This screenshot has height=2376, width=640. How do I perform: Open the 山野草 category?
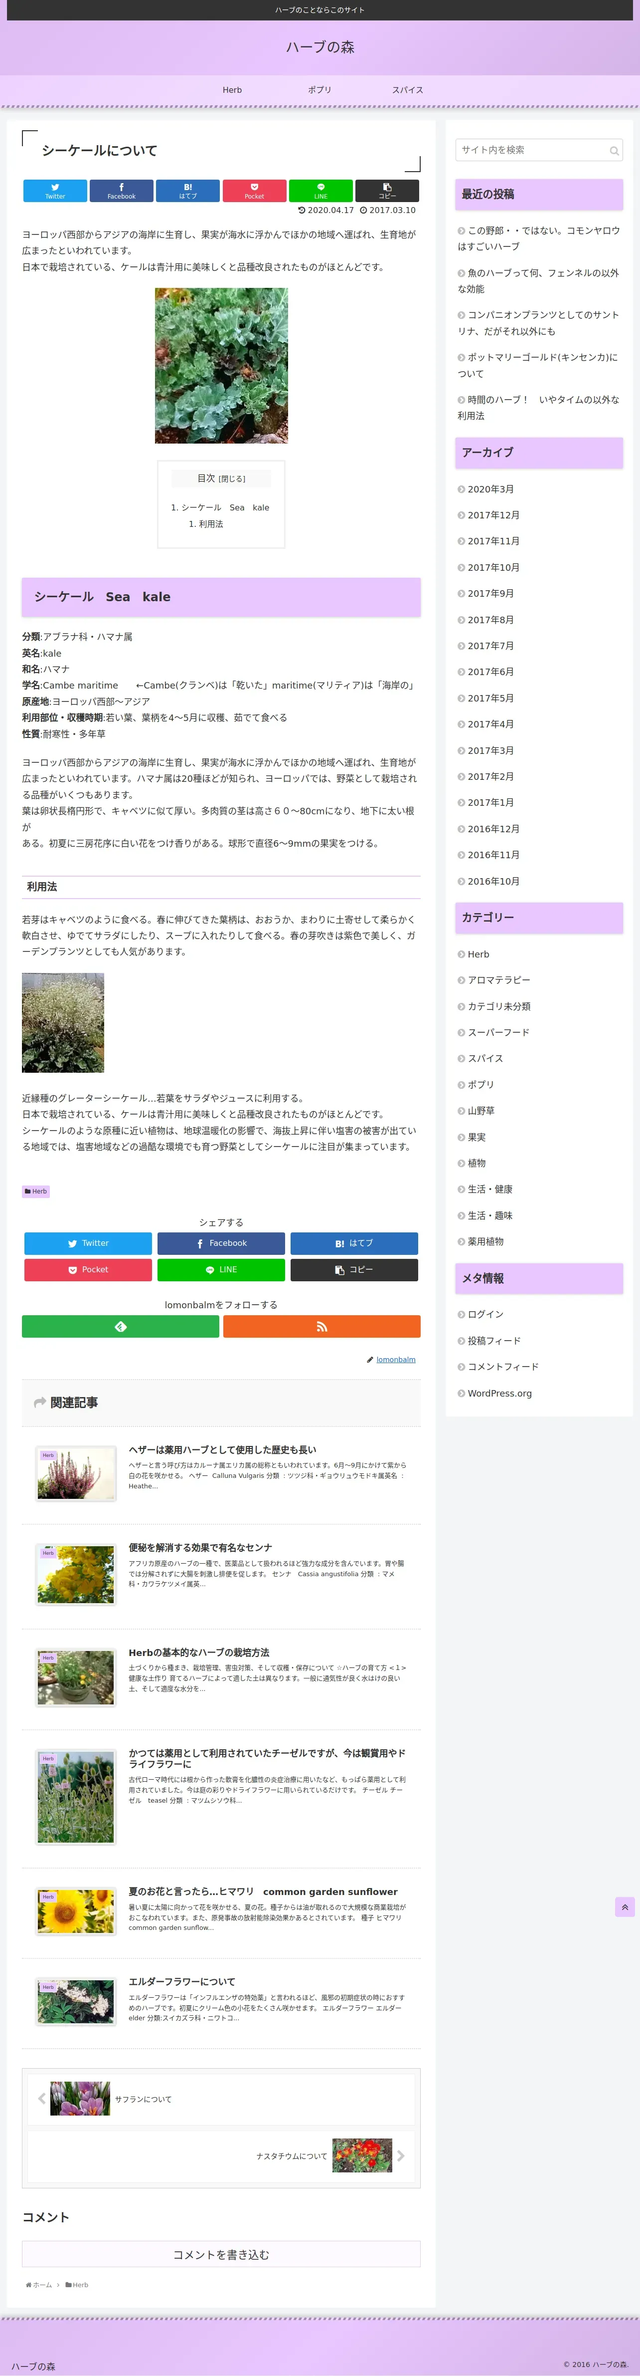click(x=480, y=1111)
